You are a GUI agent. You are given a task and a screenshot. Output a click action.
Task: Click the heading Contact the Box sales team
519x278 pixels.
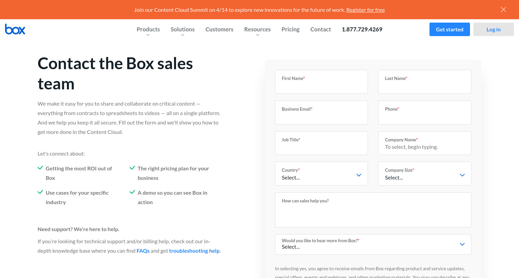[115, 74]
